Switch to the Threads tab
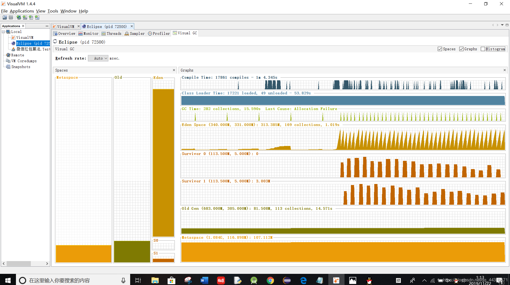The image size is (510, 285). coord(112,33)
